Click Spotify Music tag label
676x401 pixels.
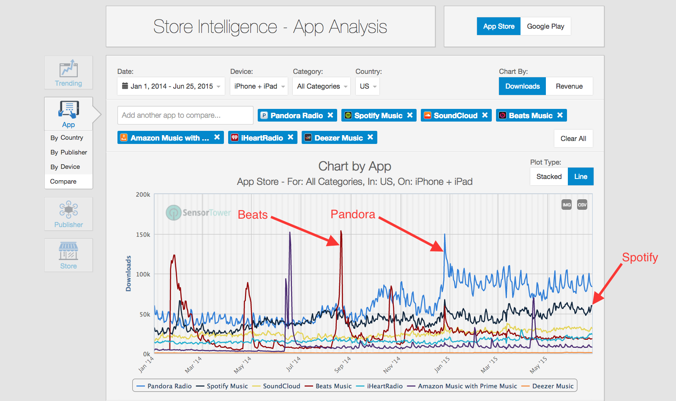coord(379,115)
